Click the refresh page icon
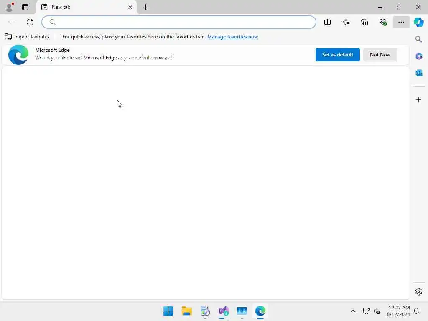The width and height of the screenshot is (428, 321). (30, 22)
